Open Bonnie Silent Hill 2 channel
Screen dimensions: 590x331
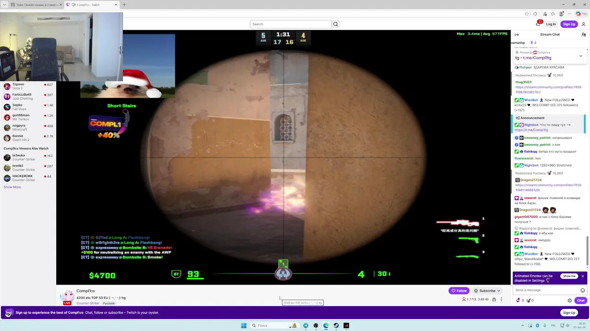point(28,138)
